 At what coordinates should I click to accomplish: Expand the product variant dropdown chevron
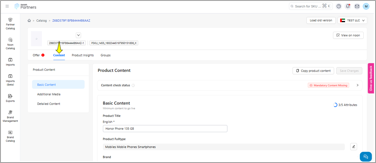[79, 35]
